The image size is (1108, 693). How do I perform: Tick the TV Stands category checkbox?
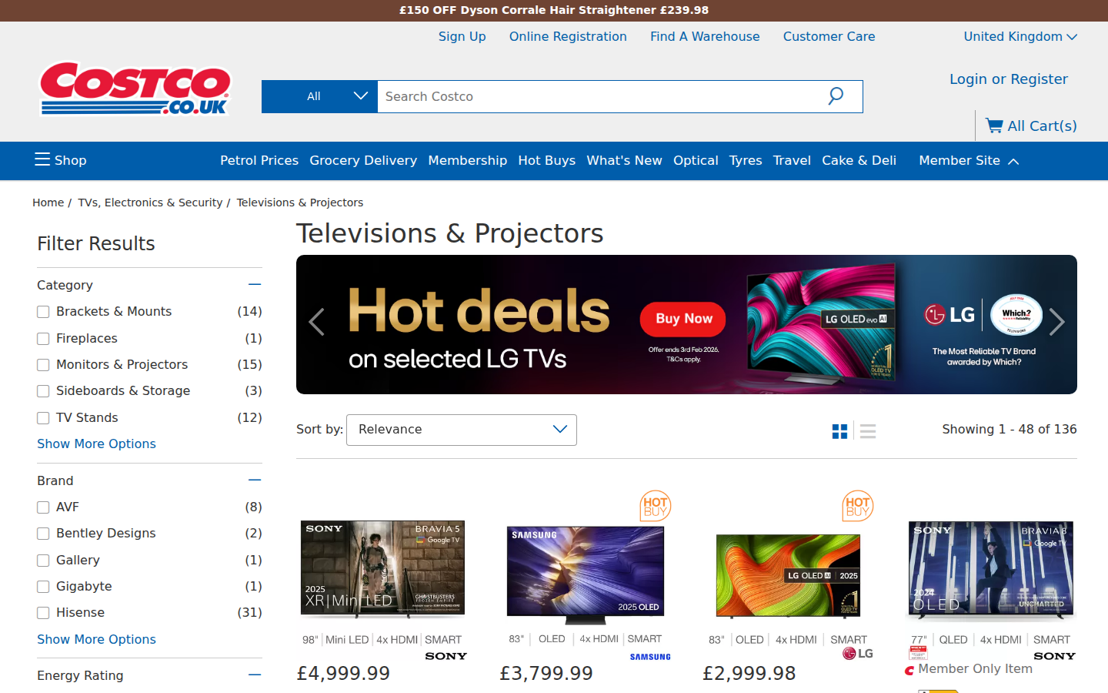click(x=43, y=418)
